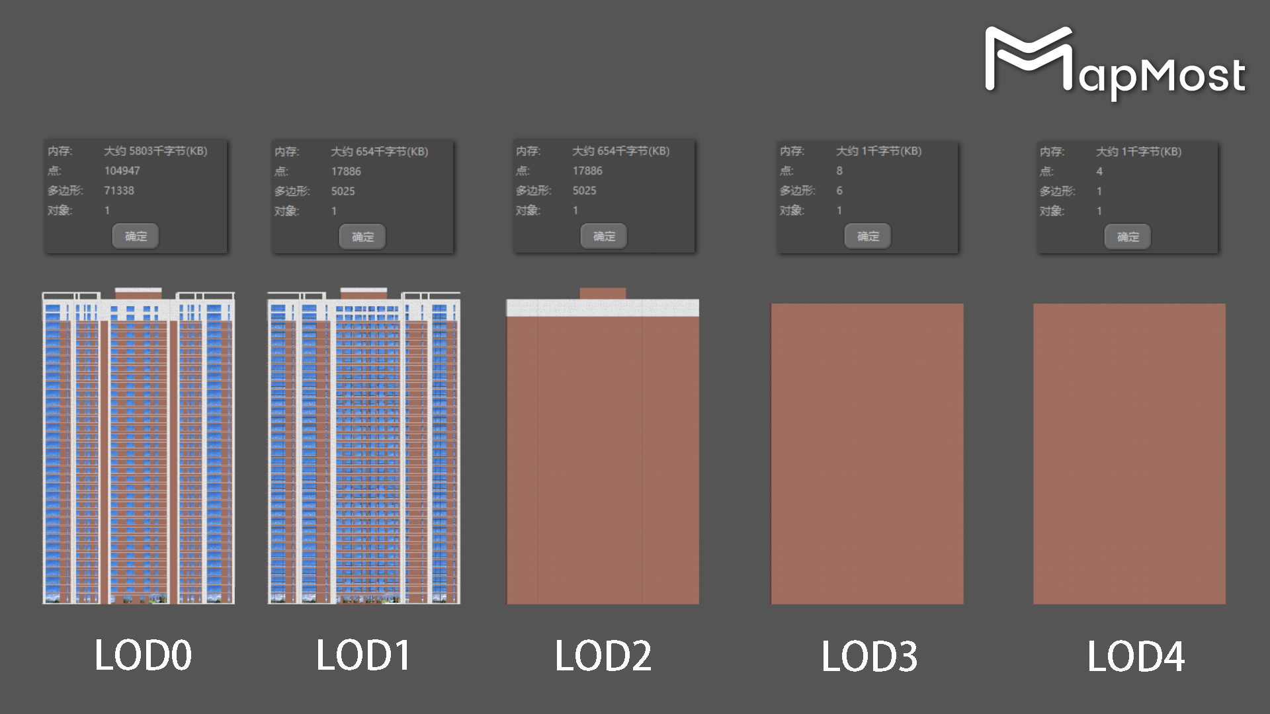Click point count 17886 in LOD1 dialog

pyautogui.click(x=346, y=171)
